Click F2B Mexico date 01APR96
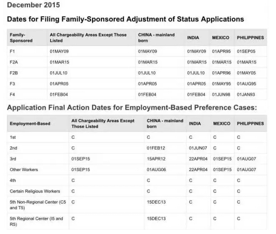The height and width of the screenshot is (234, 276). 221,73
